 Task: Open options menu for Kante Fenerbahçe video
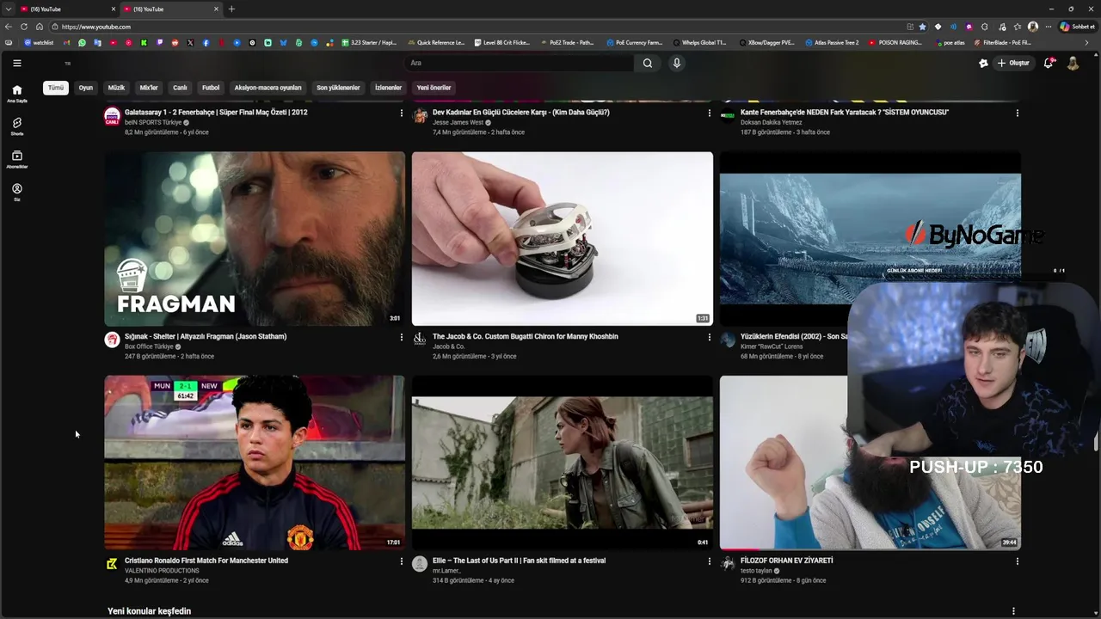1018,113
